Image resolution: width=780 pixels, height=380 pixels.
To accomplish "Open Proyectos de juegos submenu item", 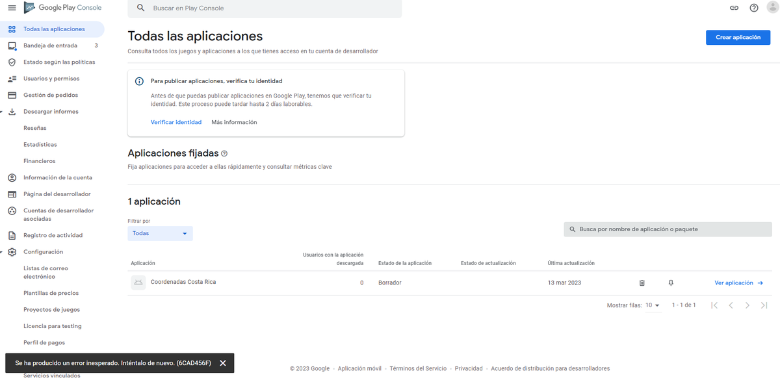I will click(52, 310).
